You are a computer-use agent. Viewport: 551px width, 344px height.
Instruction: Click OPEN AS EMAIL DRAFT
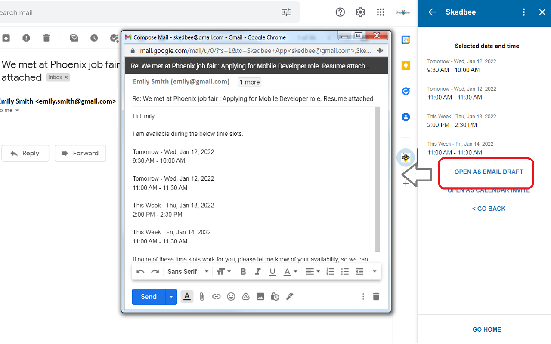pyautogui.click(x=489, y=172)
